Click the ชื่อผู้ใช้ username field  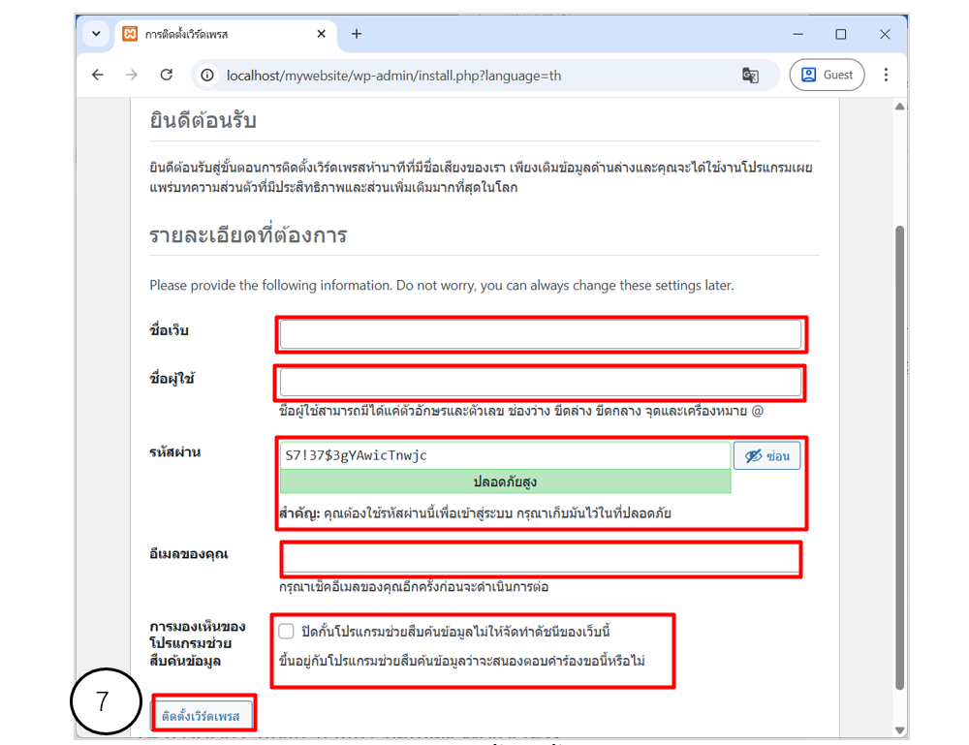(540, 383)
